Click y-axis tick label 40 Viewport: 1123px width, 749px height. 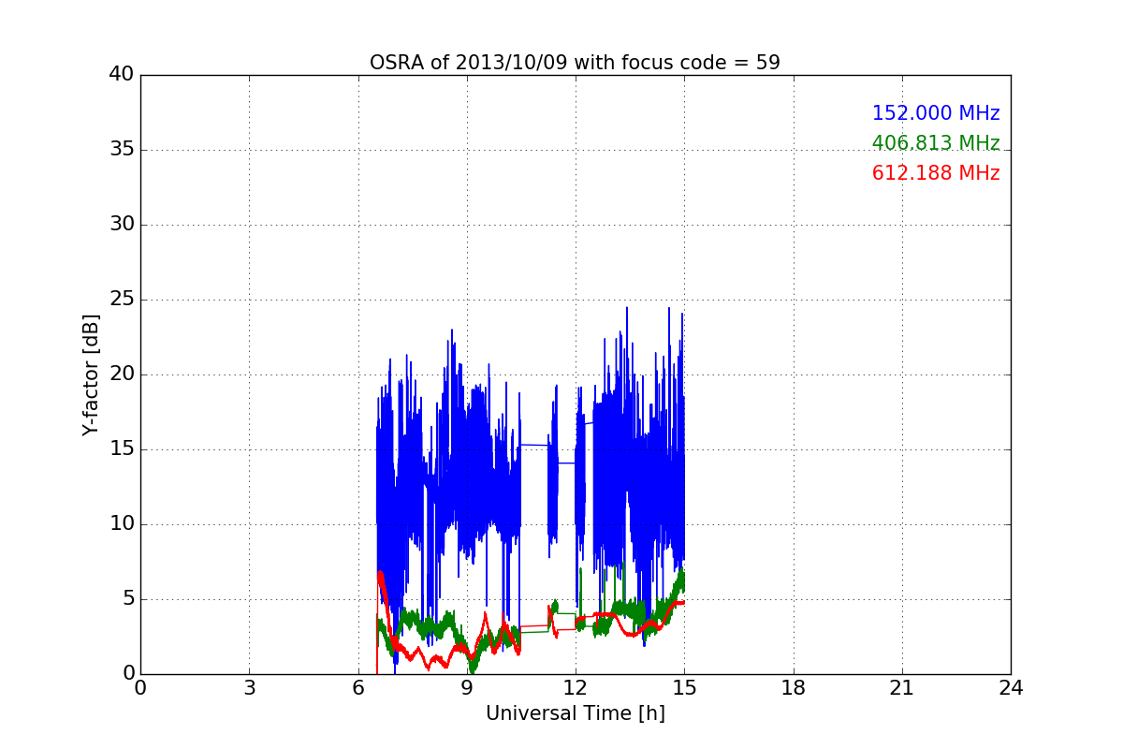122,75
